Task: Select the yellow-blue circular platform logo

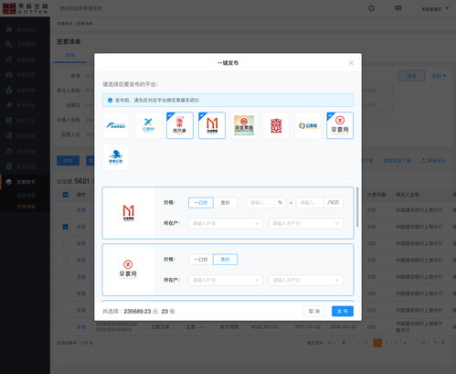Action: [x=308, y=125]
